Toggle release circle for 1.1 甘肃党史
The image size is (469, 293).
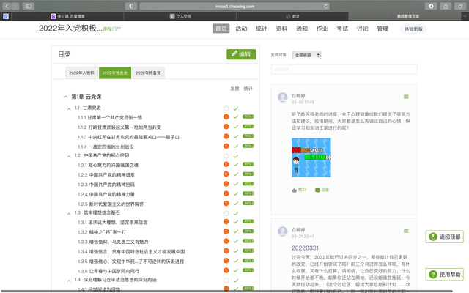226,108
